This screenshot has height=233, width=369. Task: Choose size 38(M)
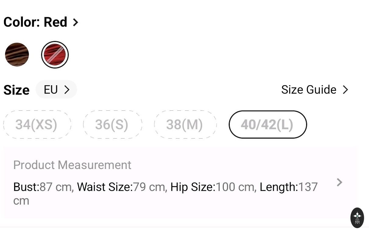(x=185, y=124)
